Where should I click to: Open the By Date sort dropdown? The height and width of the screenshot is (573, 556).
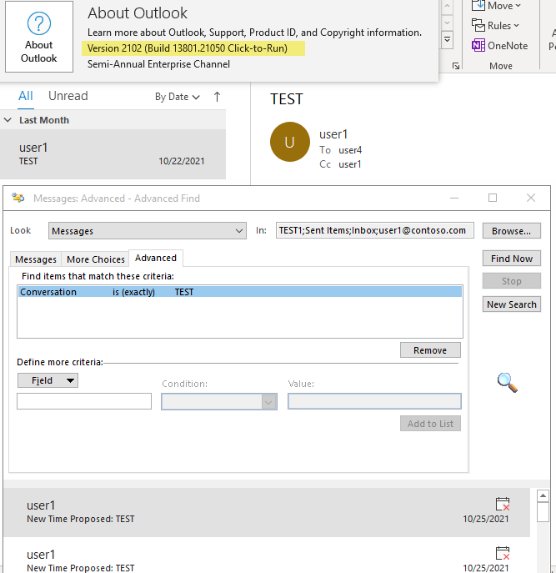[x=178, y=97]
